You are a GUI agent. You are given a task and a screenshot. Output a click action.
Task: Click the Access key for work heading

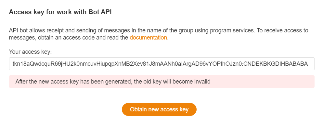click(x=60, y=12)
